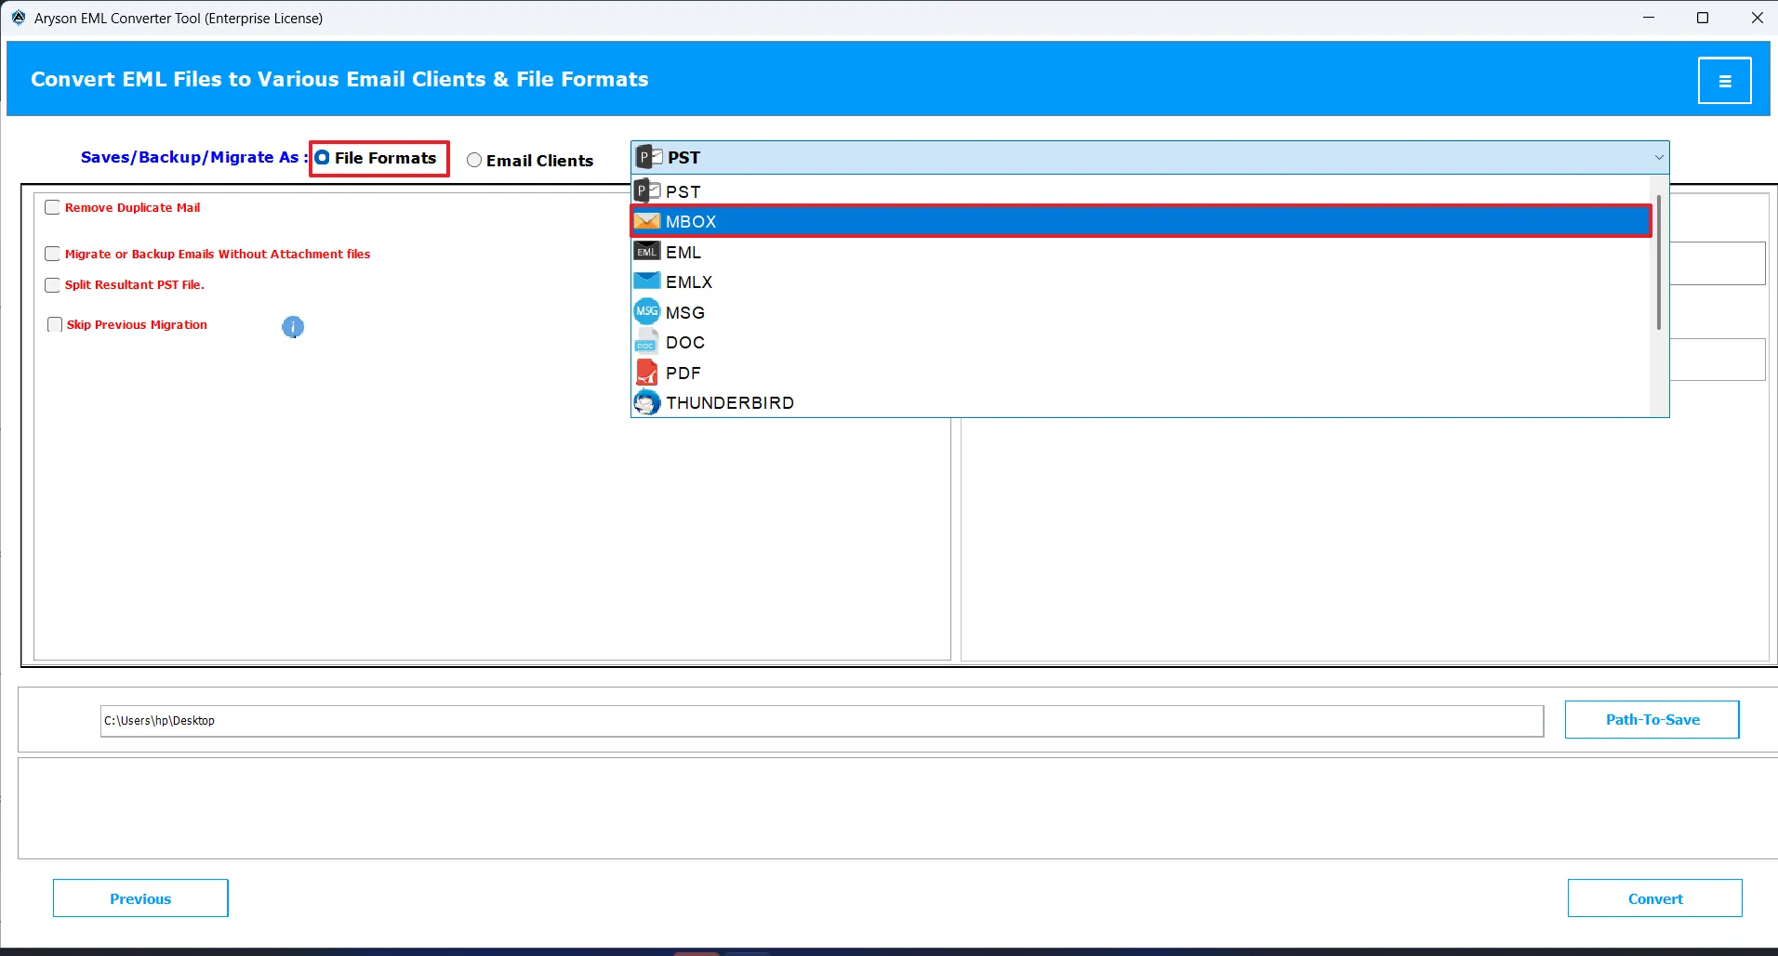Choose EML from the format dropdown list
Screen dimensions: 1778x956
1140,252
